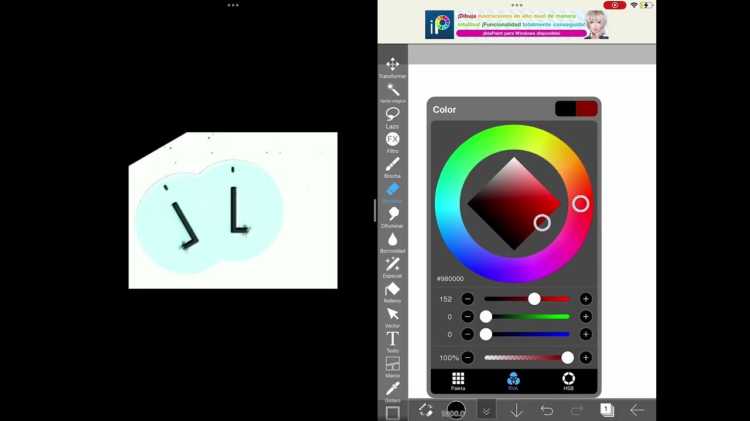
Task: Increase the opacity with plus
Action: (585, 357)
